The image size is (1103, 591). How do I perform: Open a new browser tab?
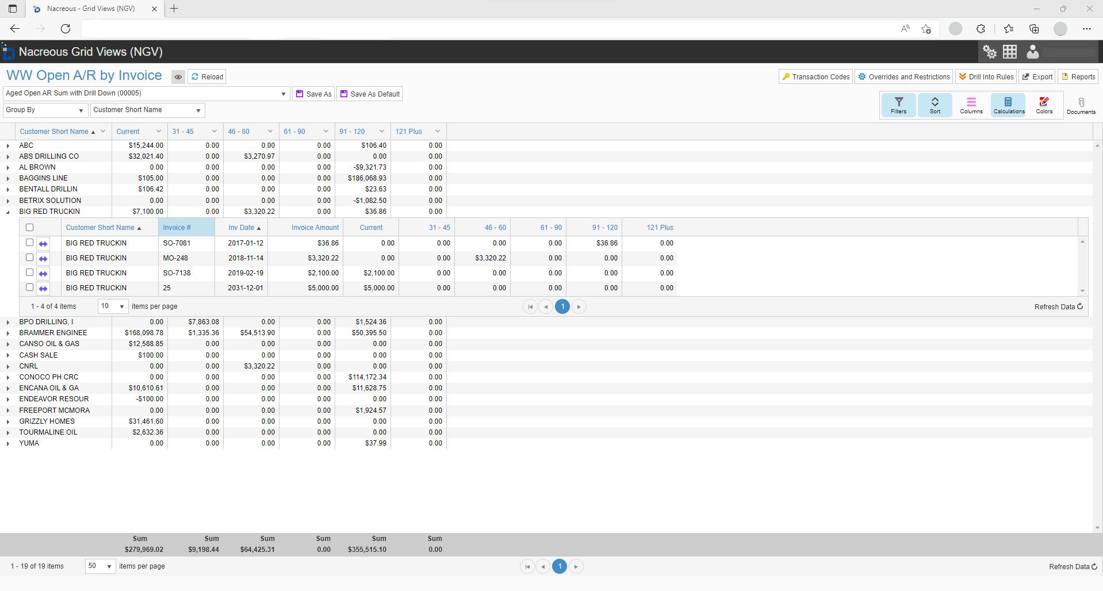(174, 9)
